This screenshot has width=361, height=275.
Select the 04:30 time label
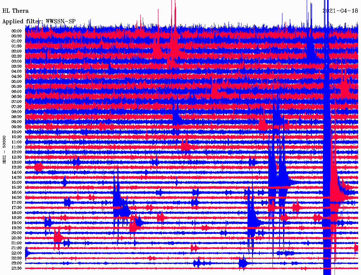[x=17, y=77]
